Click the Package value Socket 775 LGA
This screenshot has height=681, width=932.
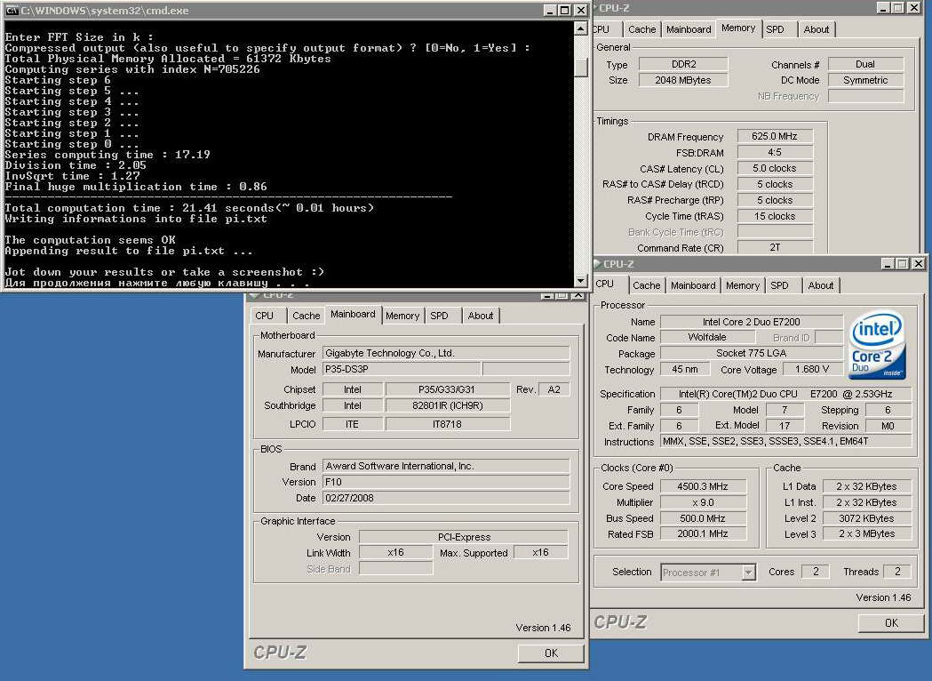pyautogui.click(x=752, y=353)
